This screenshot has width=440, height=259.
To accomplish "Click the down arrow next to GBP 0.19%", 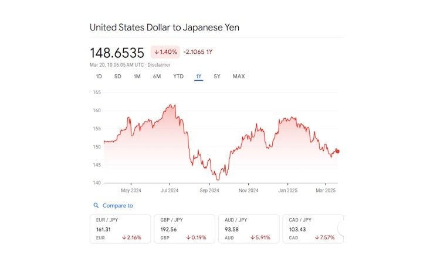I will pos(189,238).
